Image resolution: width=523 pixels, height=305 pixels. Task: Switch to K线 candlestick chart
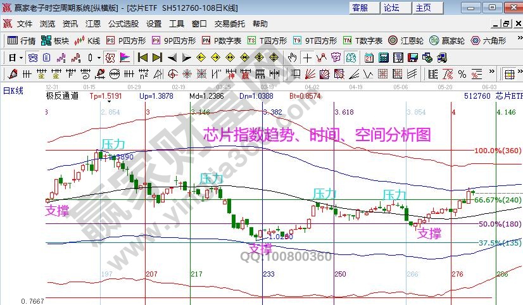[x=87, y=40]
